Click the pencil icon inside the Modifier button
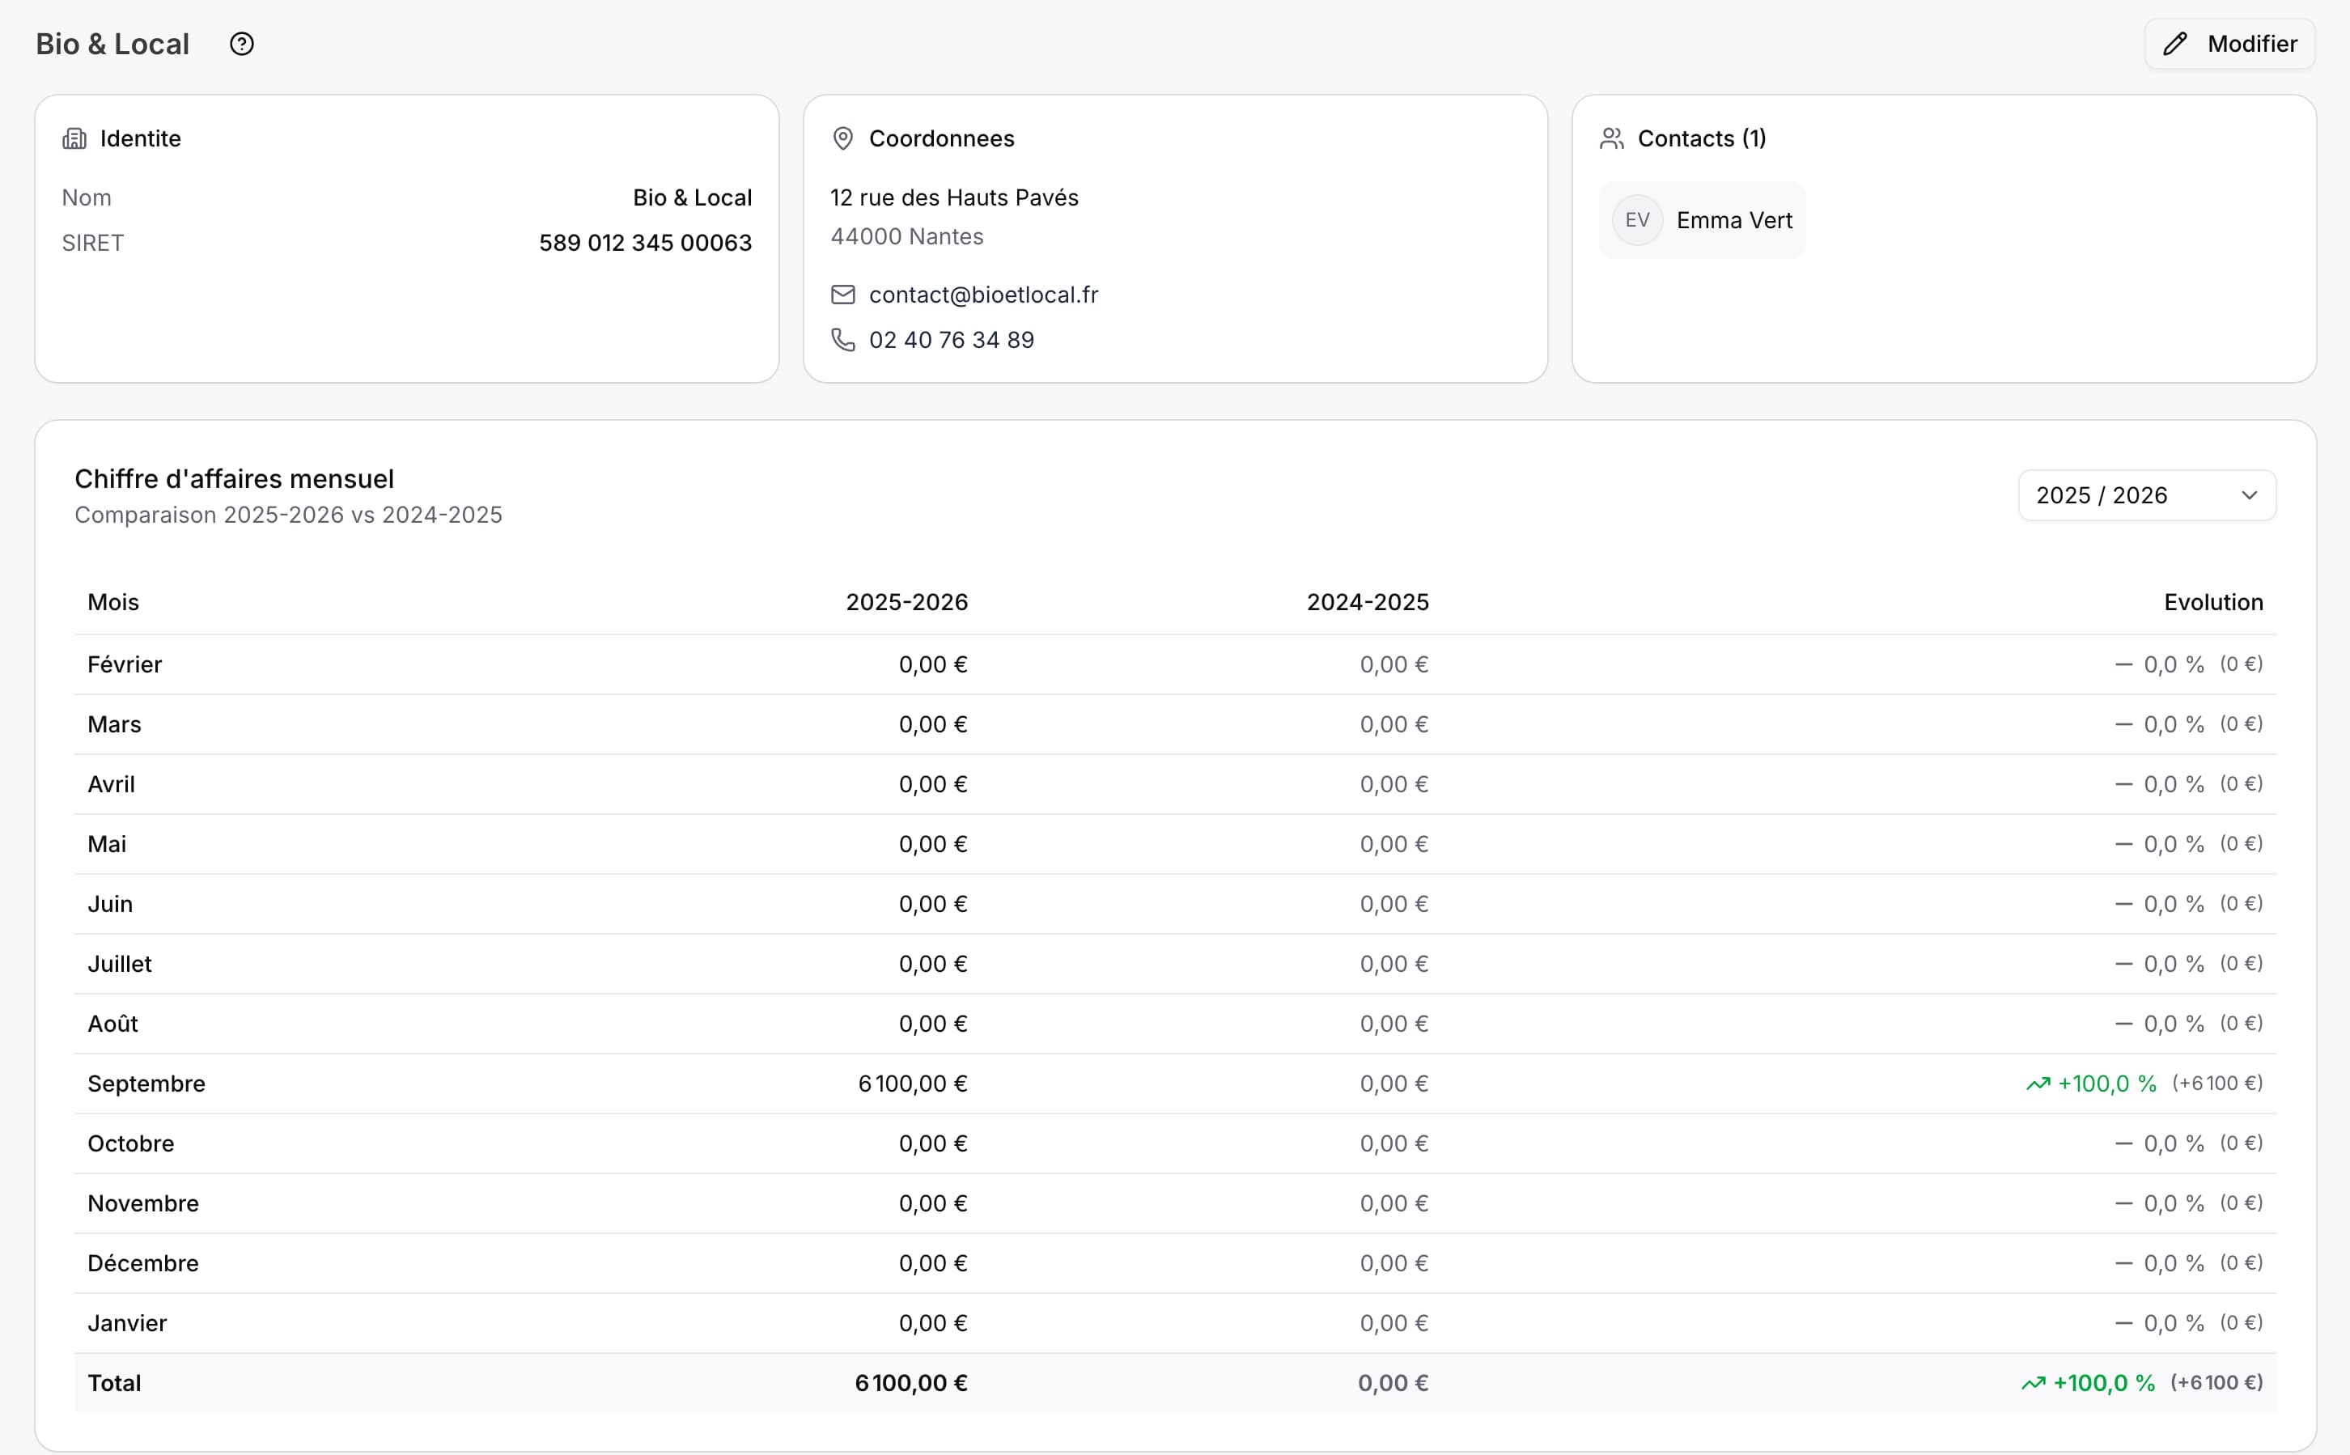This screenshot has height=1455, width=2350. pyautogui.click(x=2176, y=44)
